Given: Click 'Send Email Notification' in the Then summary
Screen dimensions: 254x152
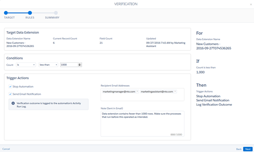Looking at the screenshot, I should click(213, 100).
